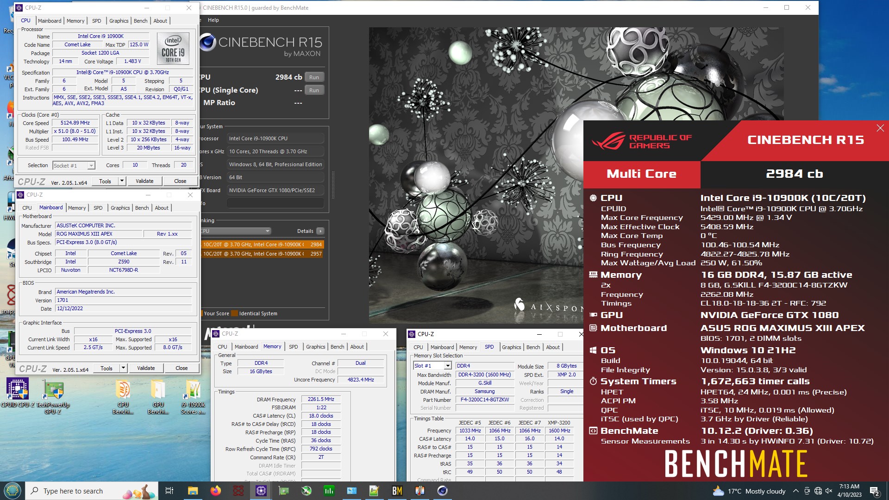Click the Uncore Frequency value 4823.4 MHz
This screenshot has height=500, width=889.
[x=361, y=380]
